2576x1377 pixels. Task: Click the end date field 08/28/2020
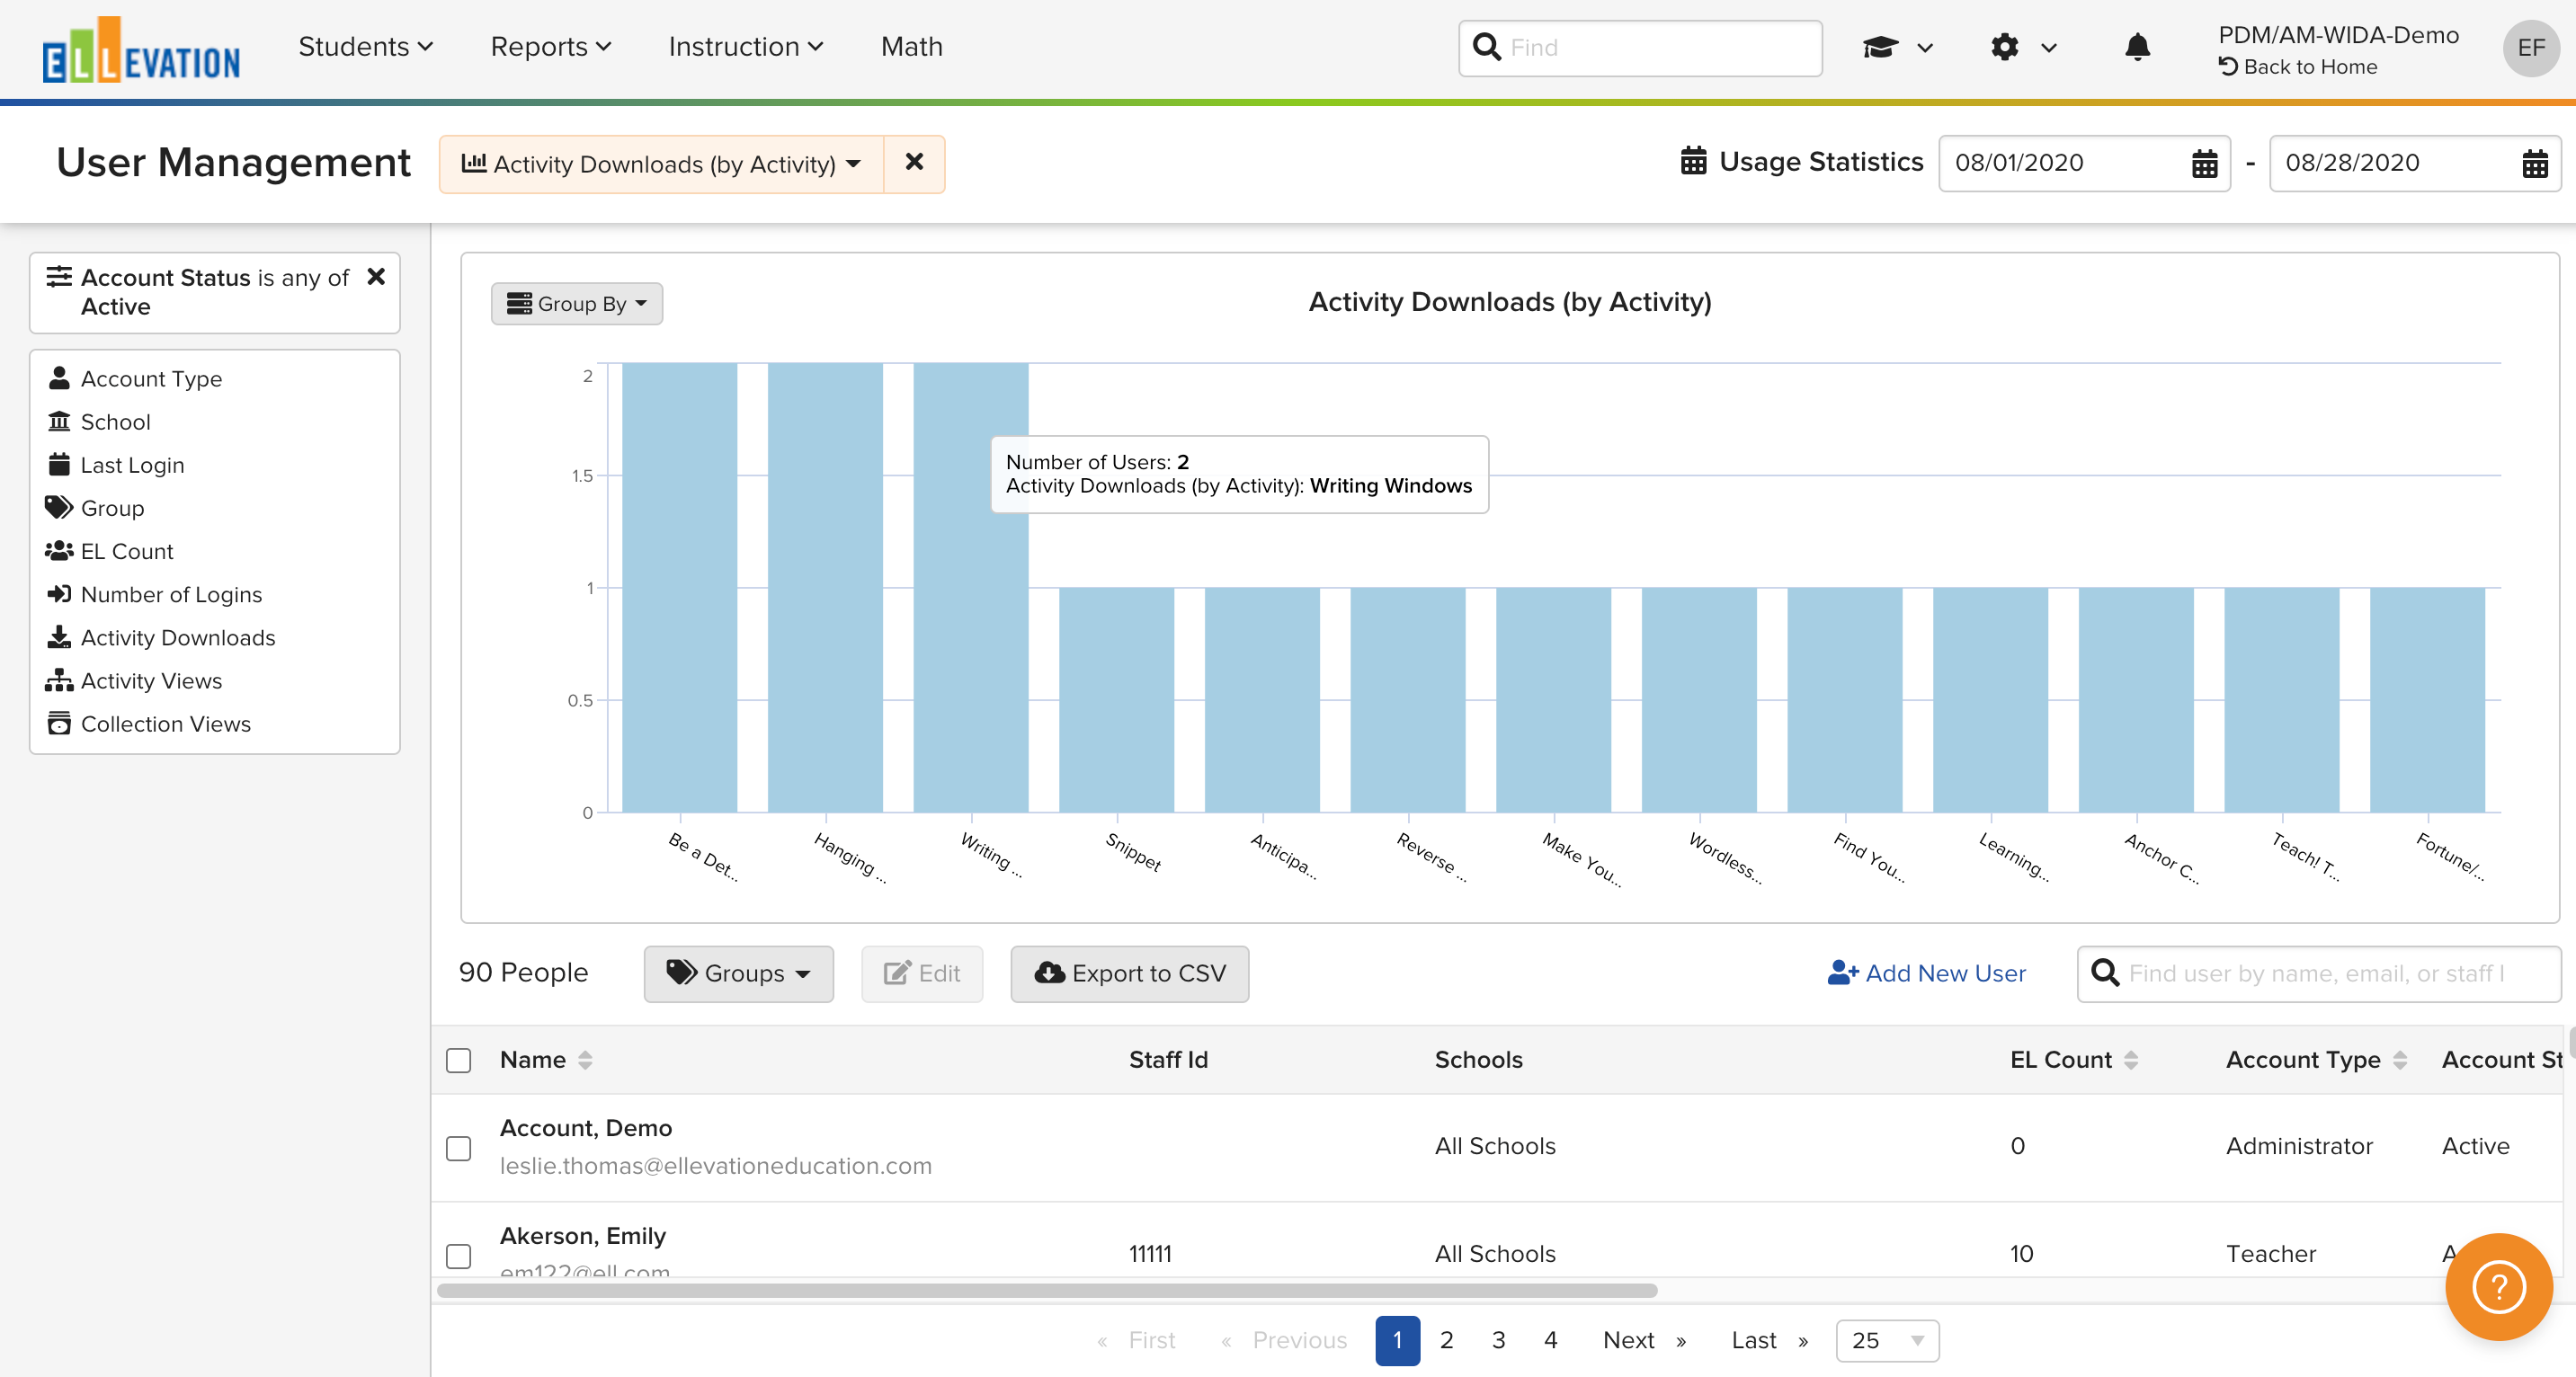pos(2415,163)
